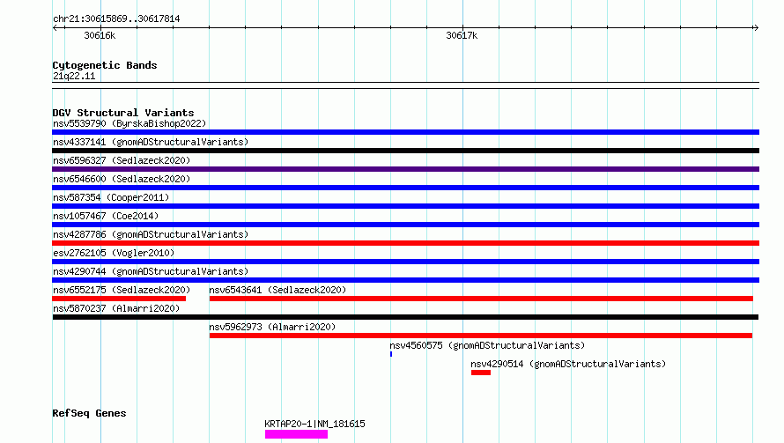Image resolution: width=784 pixels, height=443 pixels.
Task: Click the nsv6552175 (Sedlazeck2020) label
Action: pyautogui.click(x=122, y=290)
